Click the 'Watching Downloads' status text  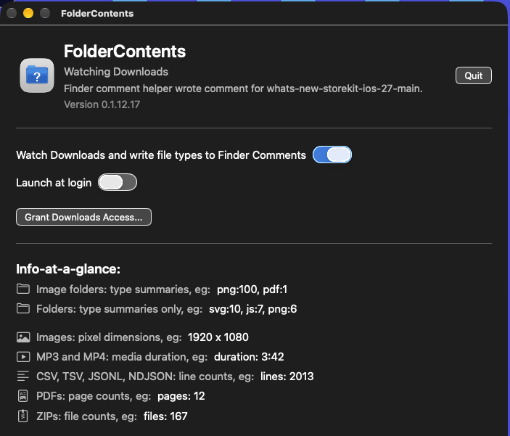coord(116,72)
